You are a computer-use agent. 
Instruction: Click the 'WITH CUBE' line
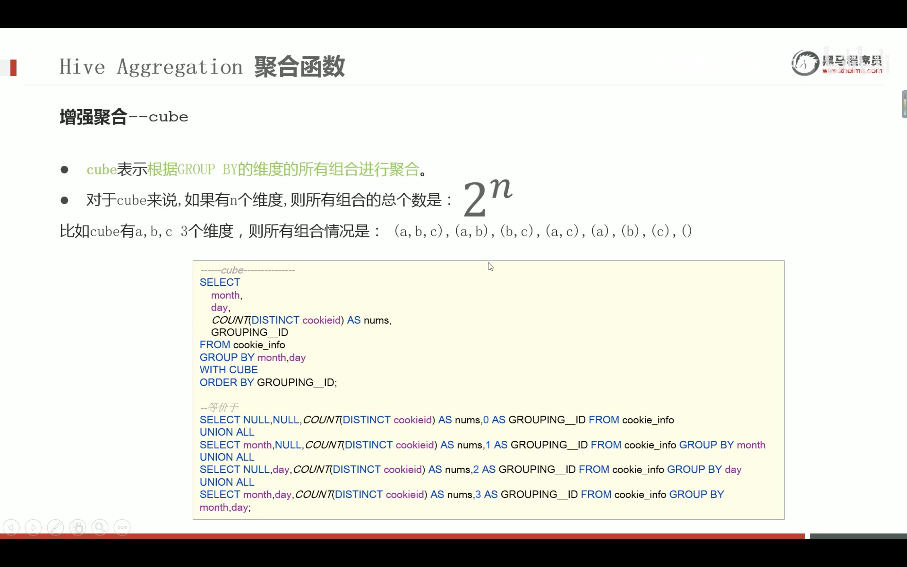coord(229,370)
